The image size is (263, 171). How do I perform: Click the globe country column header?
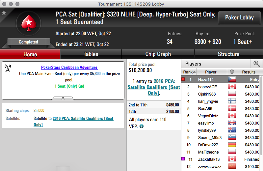pyautogui.click(x=232, y=72)
